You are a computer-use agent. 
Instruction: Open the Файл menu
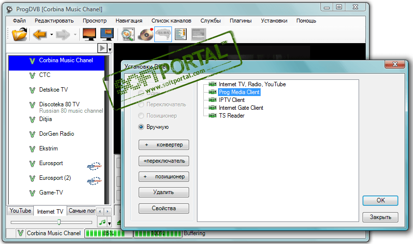coord(19,21)
